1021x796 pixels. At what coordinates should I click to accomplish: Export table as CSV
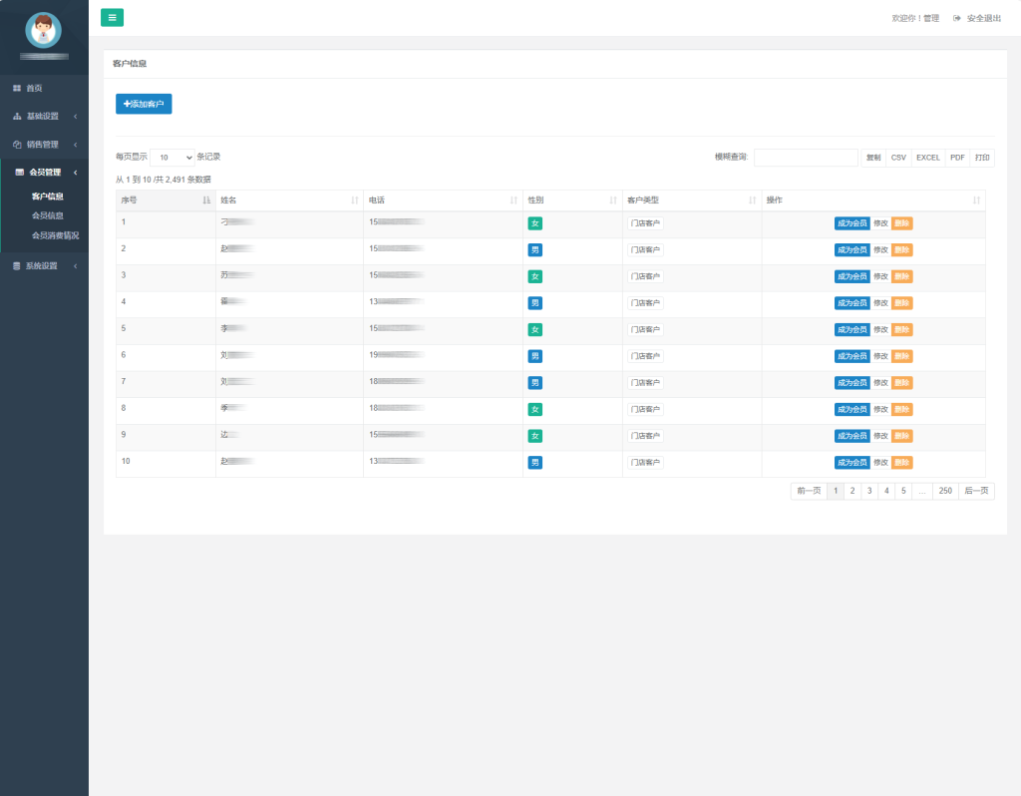[898, 158]
